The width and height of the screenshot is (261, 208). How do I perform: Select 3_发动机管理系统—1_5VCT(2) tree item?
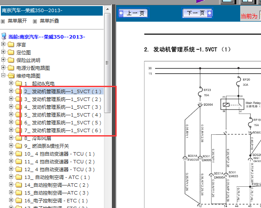click(63, 99)
